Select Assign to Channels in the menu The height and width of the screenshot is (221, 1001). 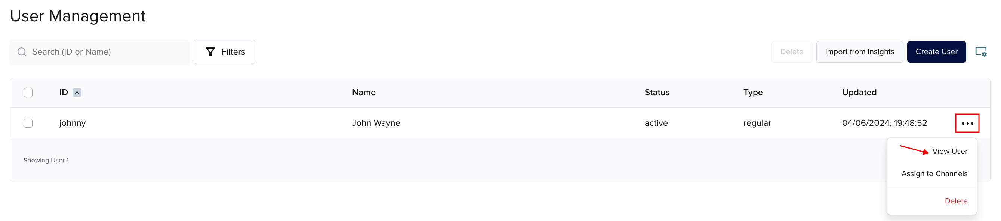tap(934, 174)
